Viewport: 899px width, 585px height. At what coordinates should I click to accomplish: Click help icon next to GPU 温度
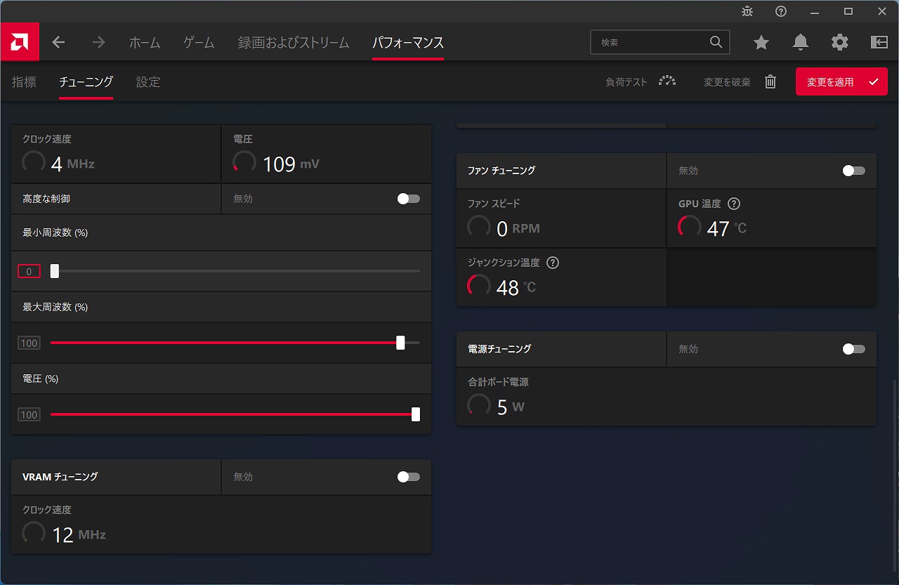[734, 204]
